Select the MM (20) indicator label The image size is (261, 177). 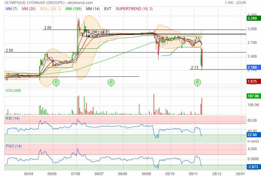pos(29,9)
